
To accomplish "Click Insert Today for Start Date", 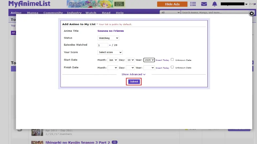I will [162, 60].
